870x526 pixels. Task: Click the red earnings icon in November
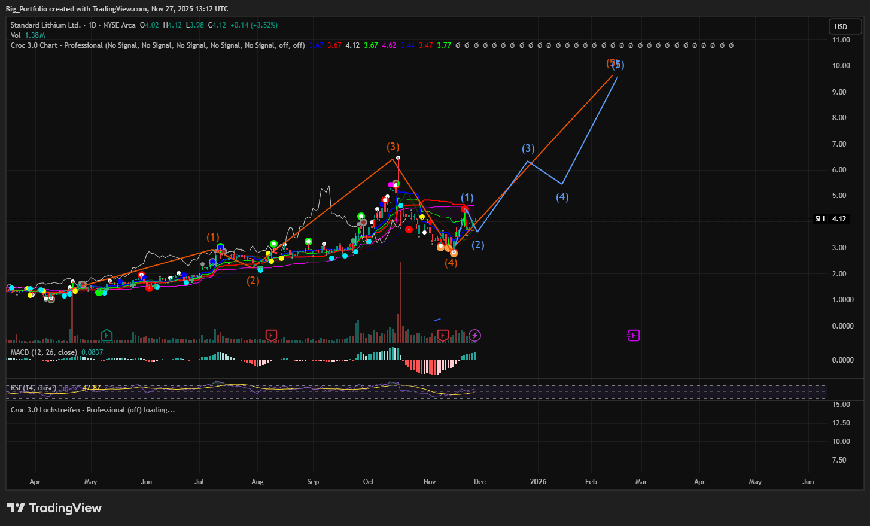pos(443,335)
